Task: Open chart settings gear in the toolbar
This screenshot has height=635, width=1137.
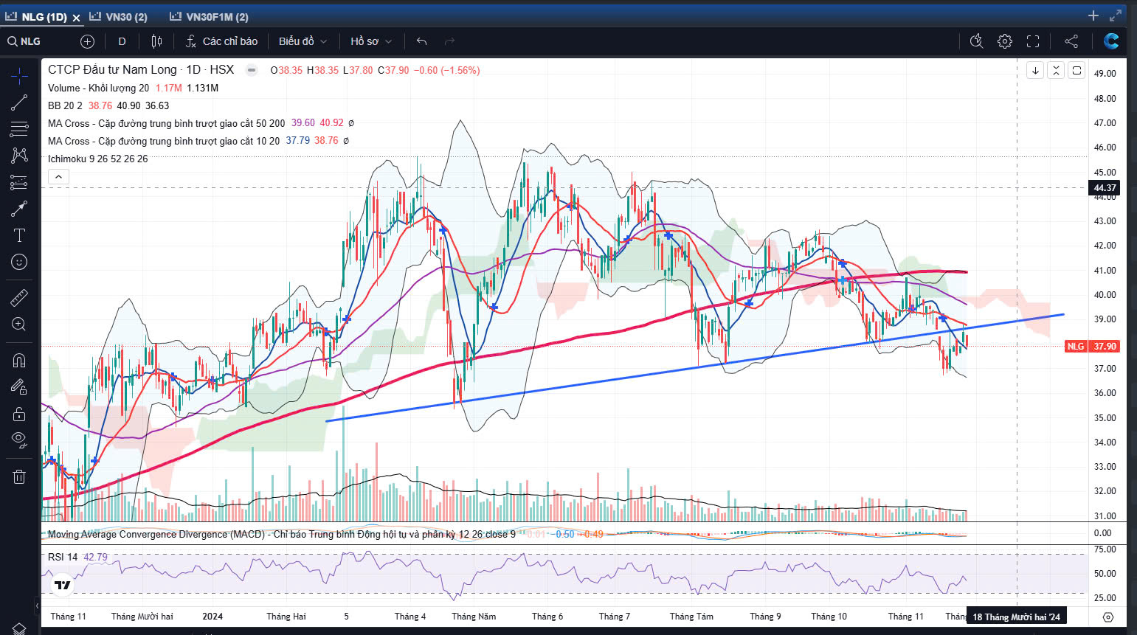Action: [1004, 41]
